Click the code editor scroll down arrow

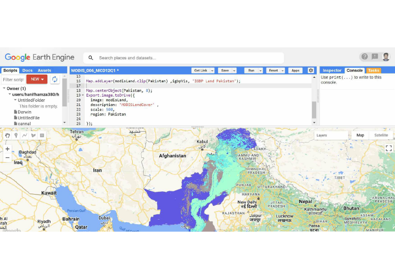pos(314,123)
